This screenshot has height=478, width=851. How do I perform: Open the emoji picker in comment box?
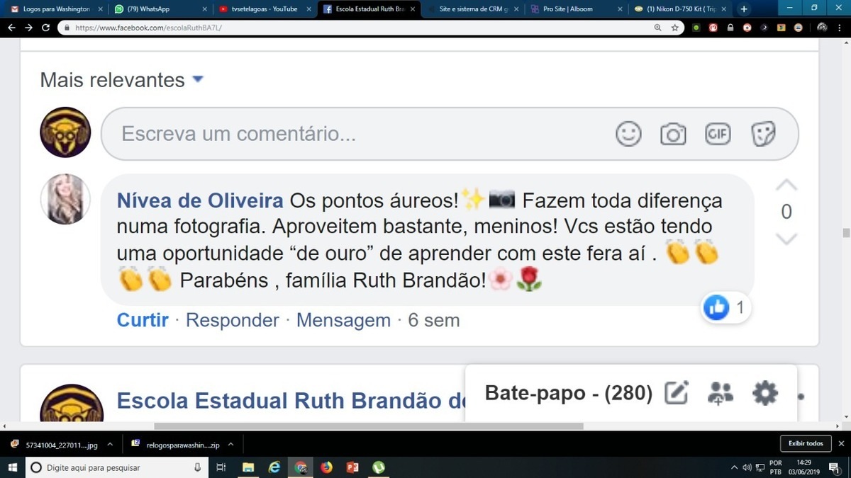point(628,133)
